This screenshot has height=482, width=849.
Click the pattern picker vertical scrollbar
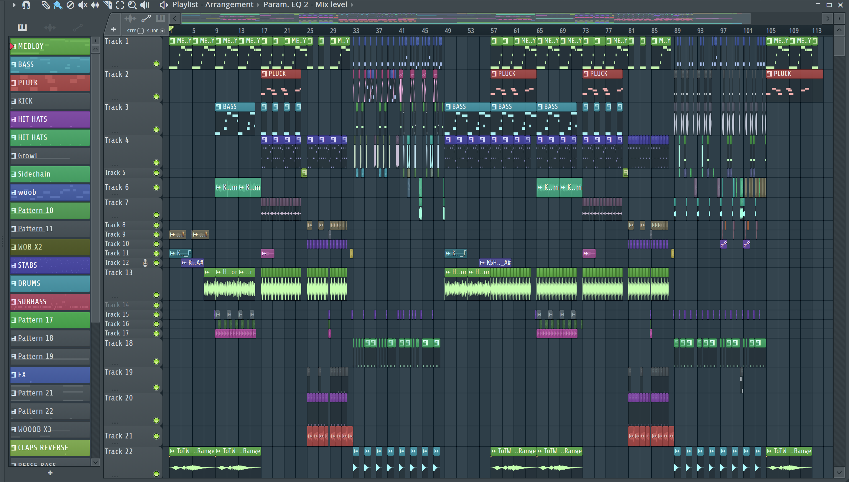click(95, 187)
